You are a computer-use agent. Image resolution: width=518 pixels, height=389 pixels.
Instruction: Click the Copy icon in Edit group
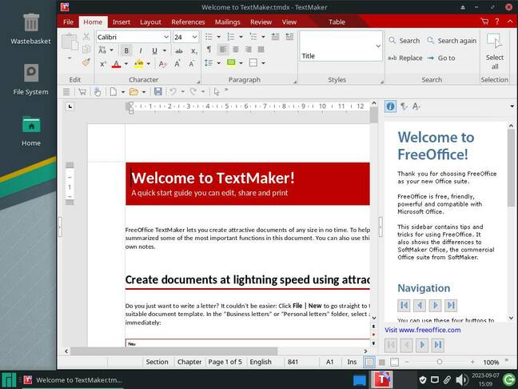pos(86,50)
